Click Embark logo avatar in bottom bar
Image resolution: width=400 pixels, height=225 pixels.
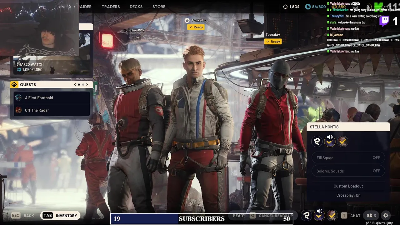click(307, 215)
